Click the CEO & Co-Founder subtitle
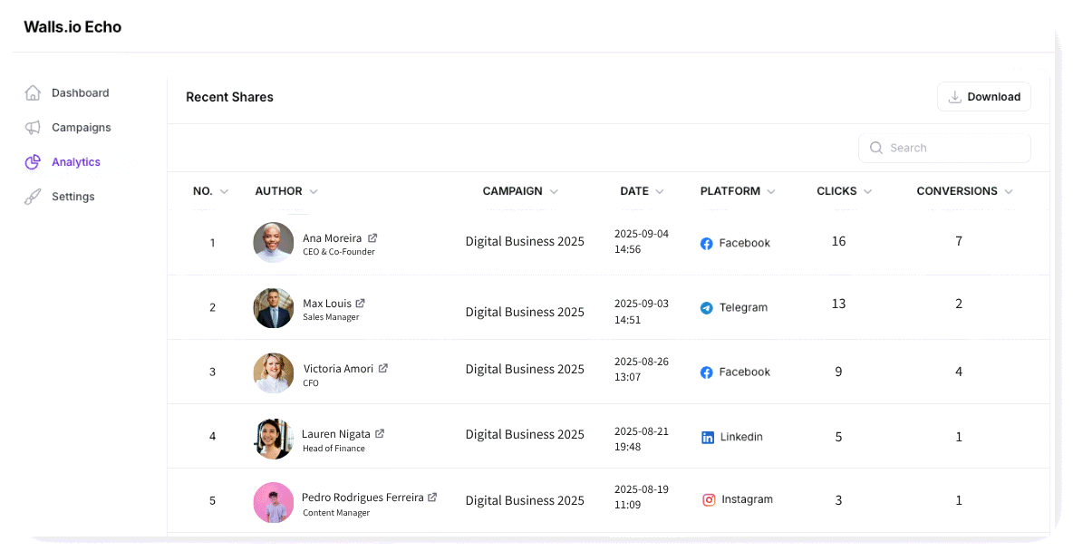This screenshot has height=551, width=1073. click(x=339, y=252)
